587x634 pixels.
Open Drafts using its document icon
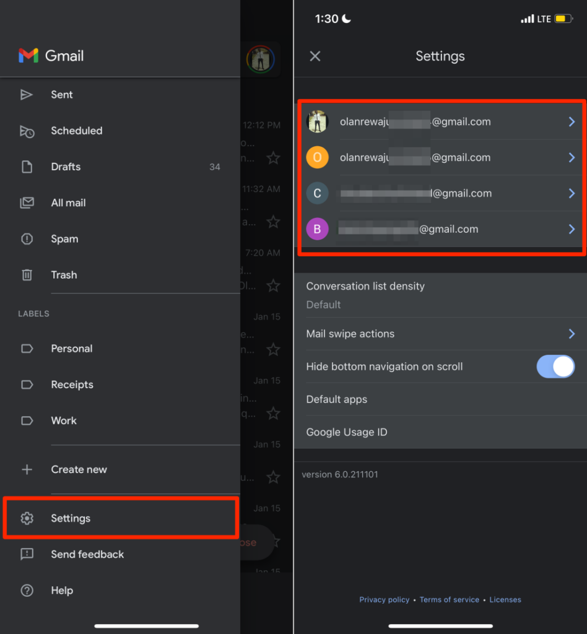coord(27,167)
